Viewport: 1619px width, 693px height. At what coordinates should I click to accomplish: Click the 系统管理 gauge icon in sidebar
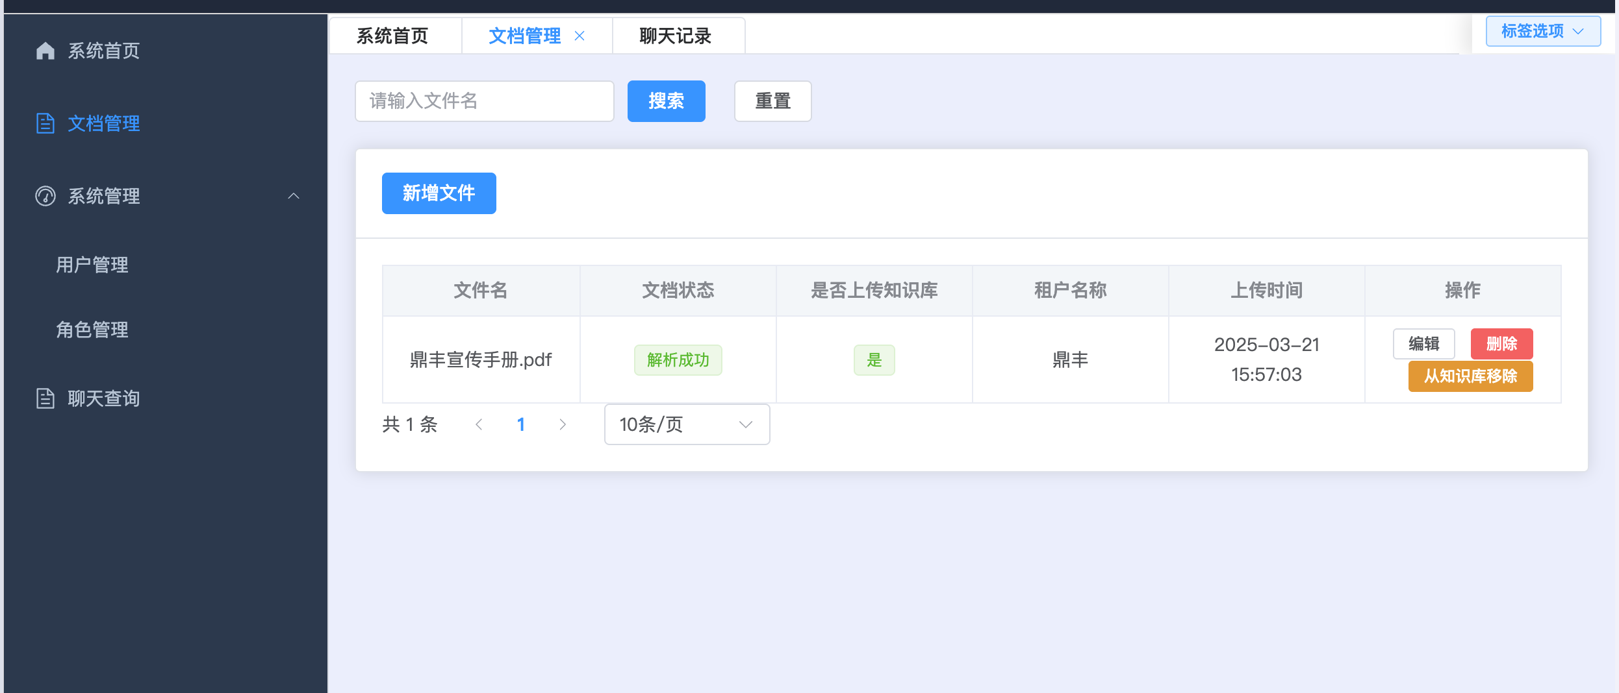[x=44, y=197]
